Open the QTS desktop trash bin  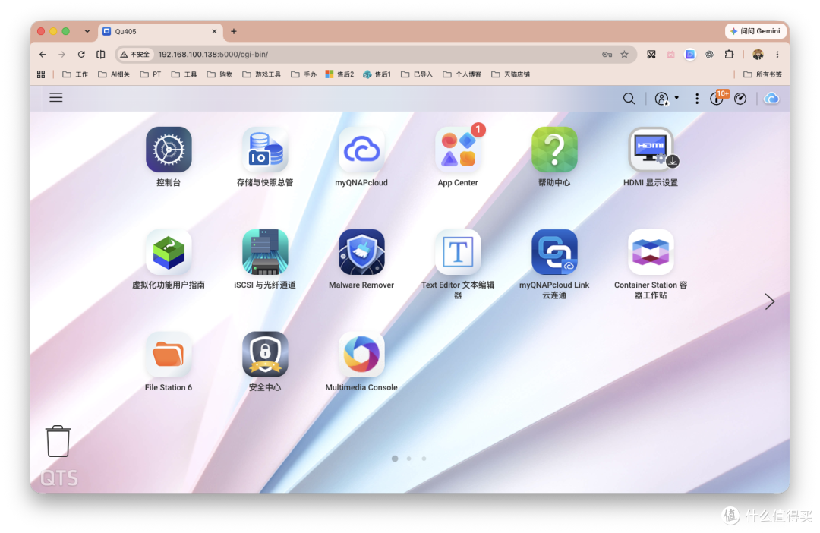[x=58, y=441]
